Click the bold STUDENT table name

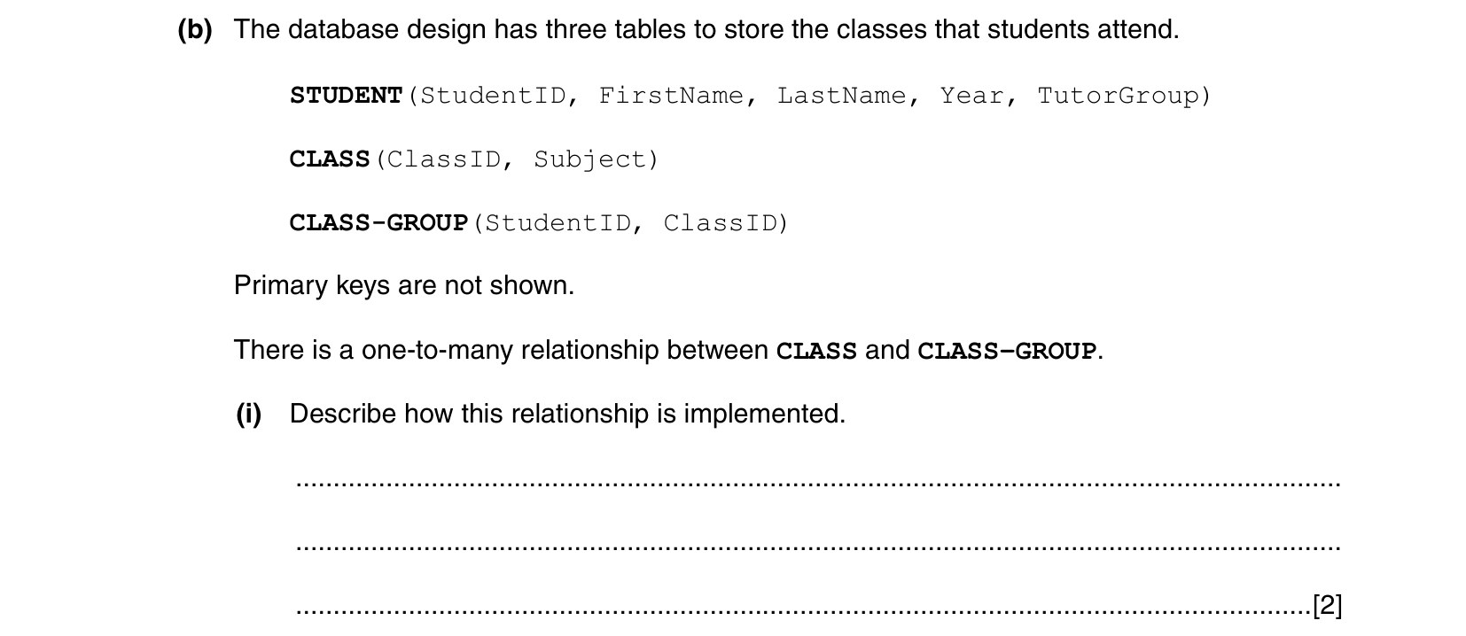(x=347, y=96)
